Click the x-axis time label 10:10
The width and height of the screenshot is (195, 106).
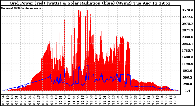[x=56, y=100]
